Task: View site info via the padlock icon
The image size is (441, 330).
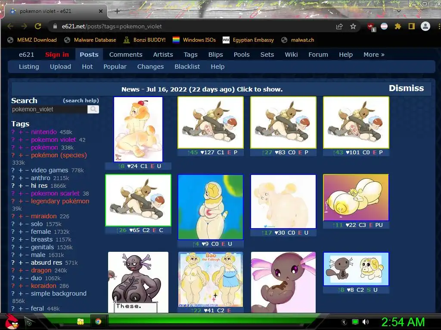Action: coord(55,26)
